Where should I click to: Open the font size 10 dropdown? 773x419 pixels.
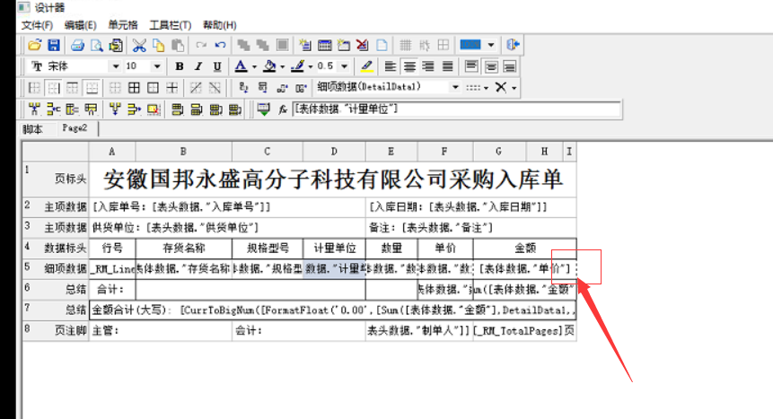(x=157, y=66)
